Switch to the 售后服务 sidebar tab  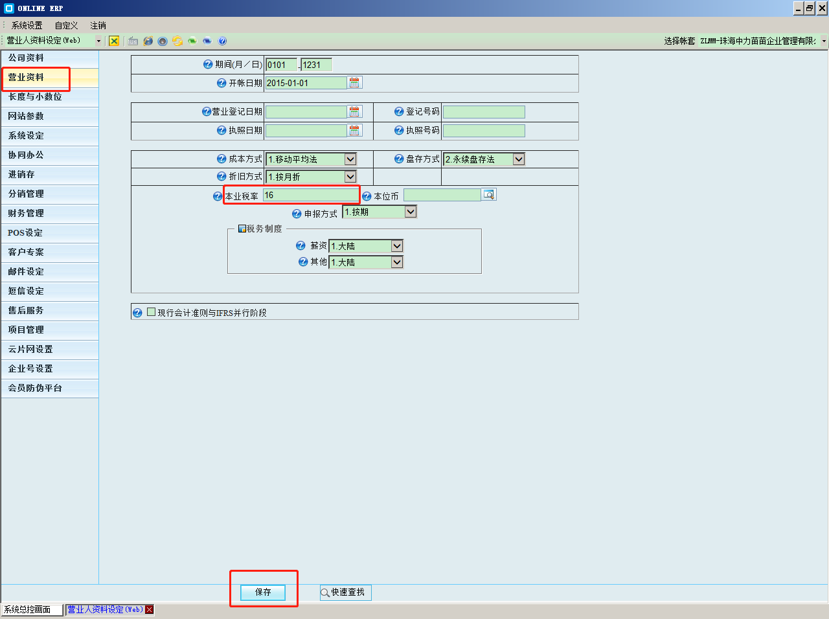(x=50, y=311)
